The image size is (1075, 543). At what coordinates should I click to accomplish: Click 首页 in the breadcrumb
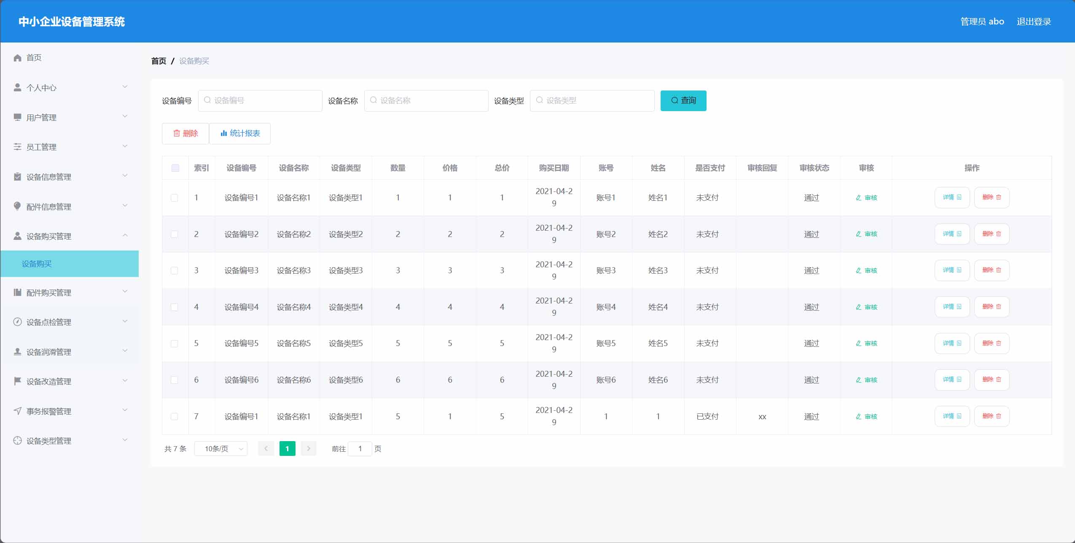coord(159,61)
